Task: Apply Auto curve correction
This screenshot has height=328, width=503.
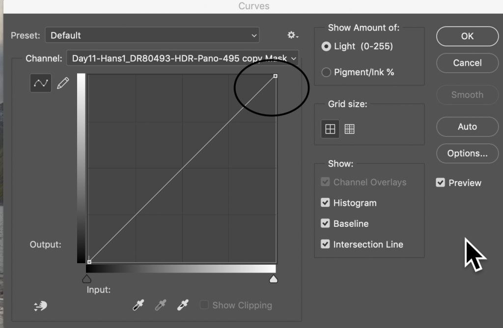Action: click(x=468, y=127)
